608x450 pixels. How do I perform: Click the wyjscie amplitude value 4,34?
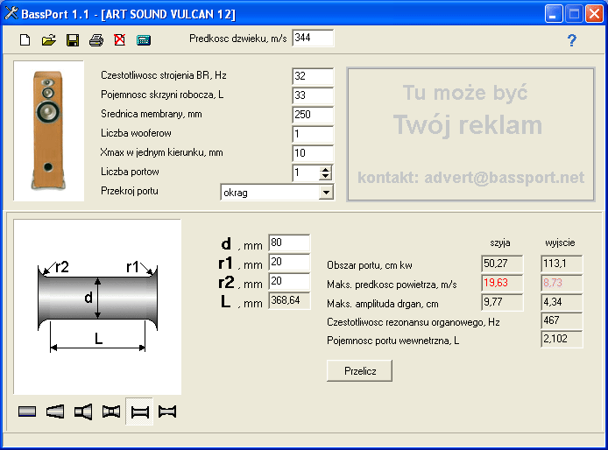(562, 302)
